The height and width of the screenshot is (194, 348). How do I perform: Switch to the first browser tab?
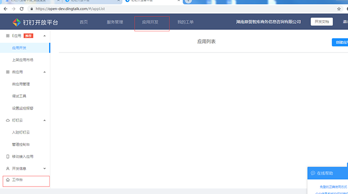pos(31,1)
